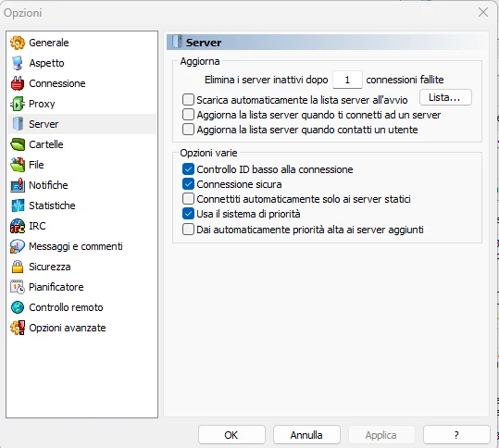The image size is (499, 448).
Task: Open Statistiche settings
Action: click(81, 205)
